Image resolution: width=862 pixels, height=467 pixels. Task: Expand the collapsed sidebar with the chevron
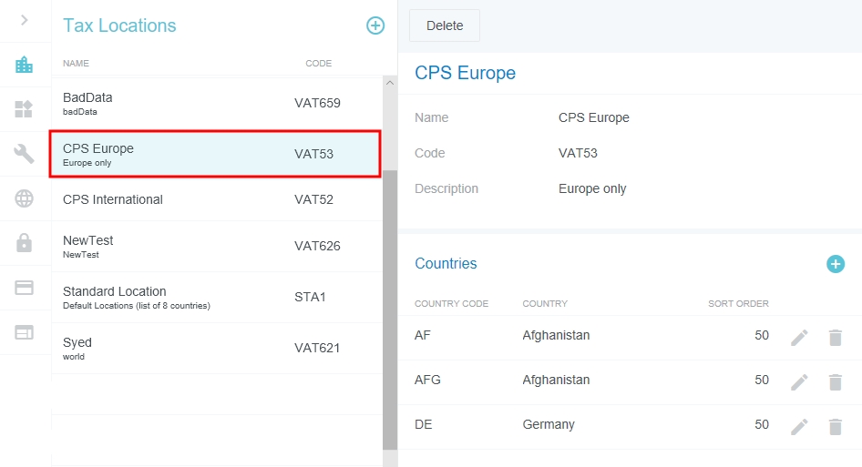coord(25,20)
